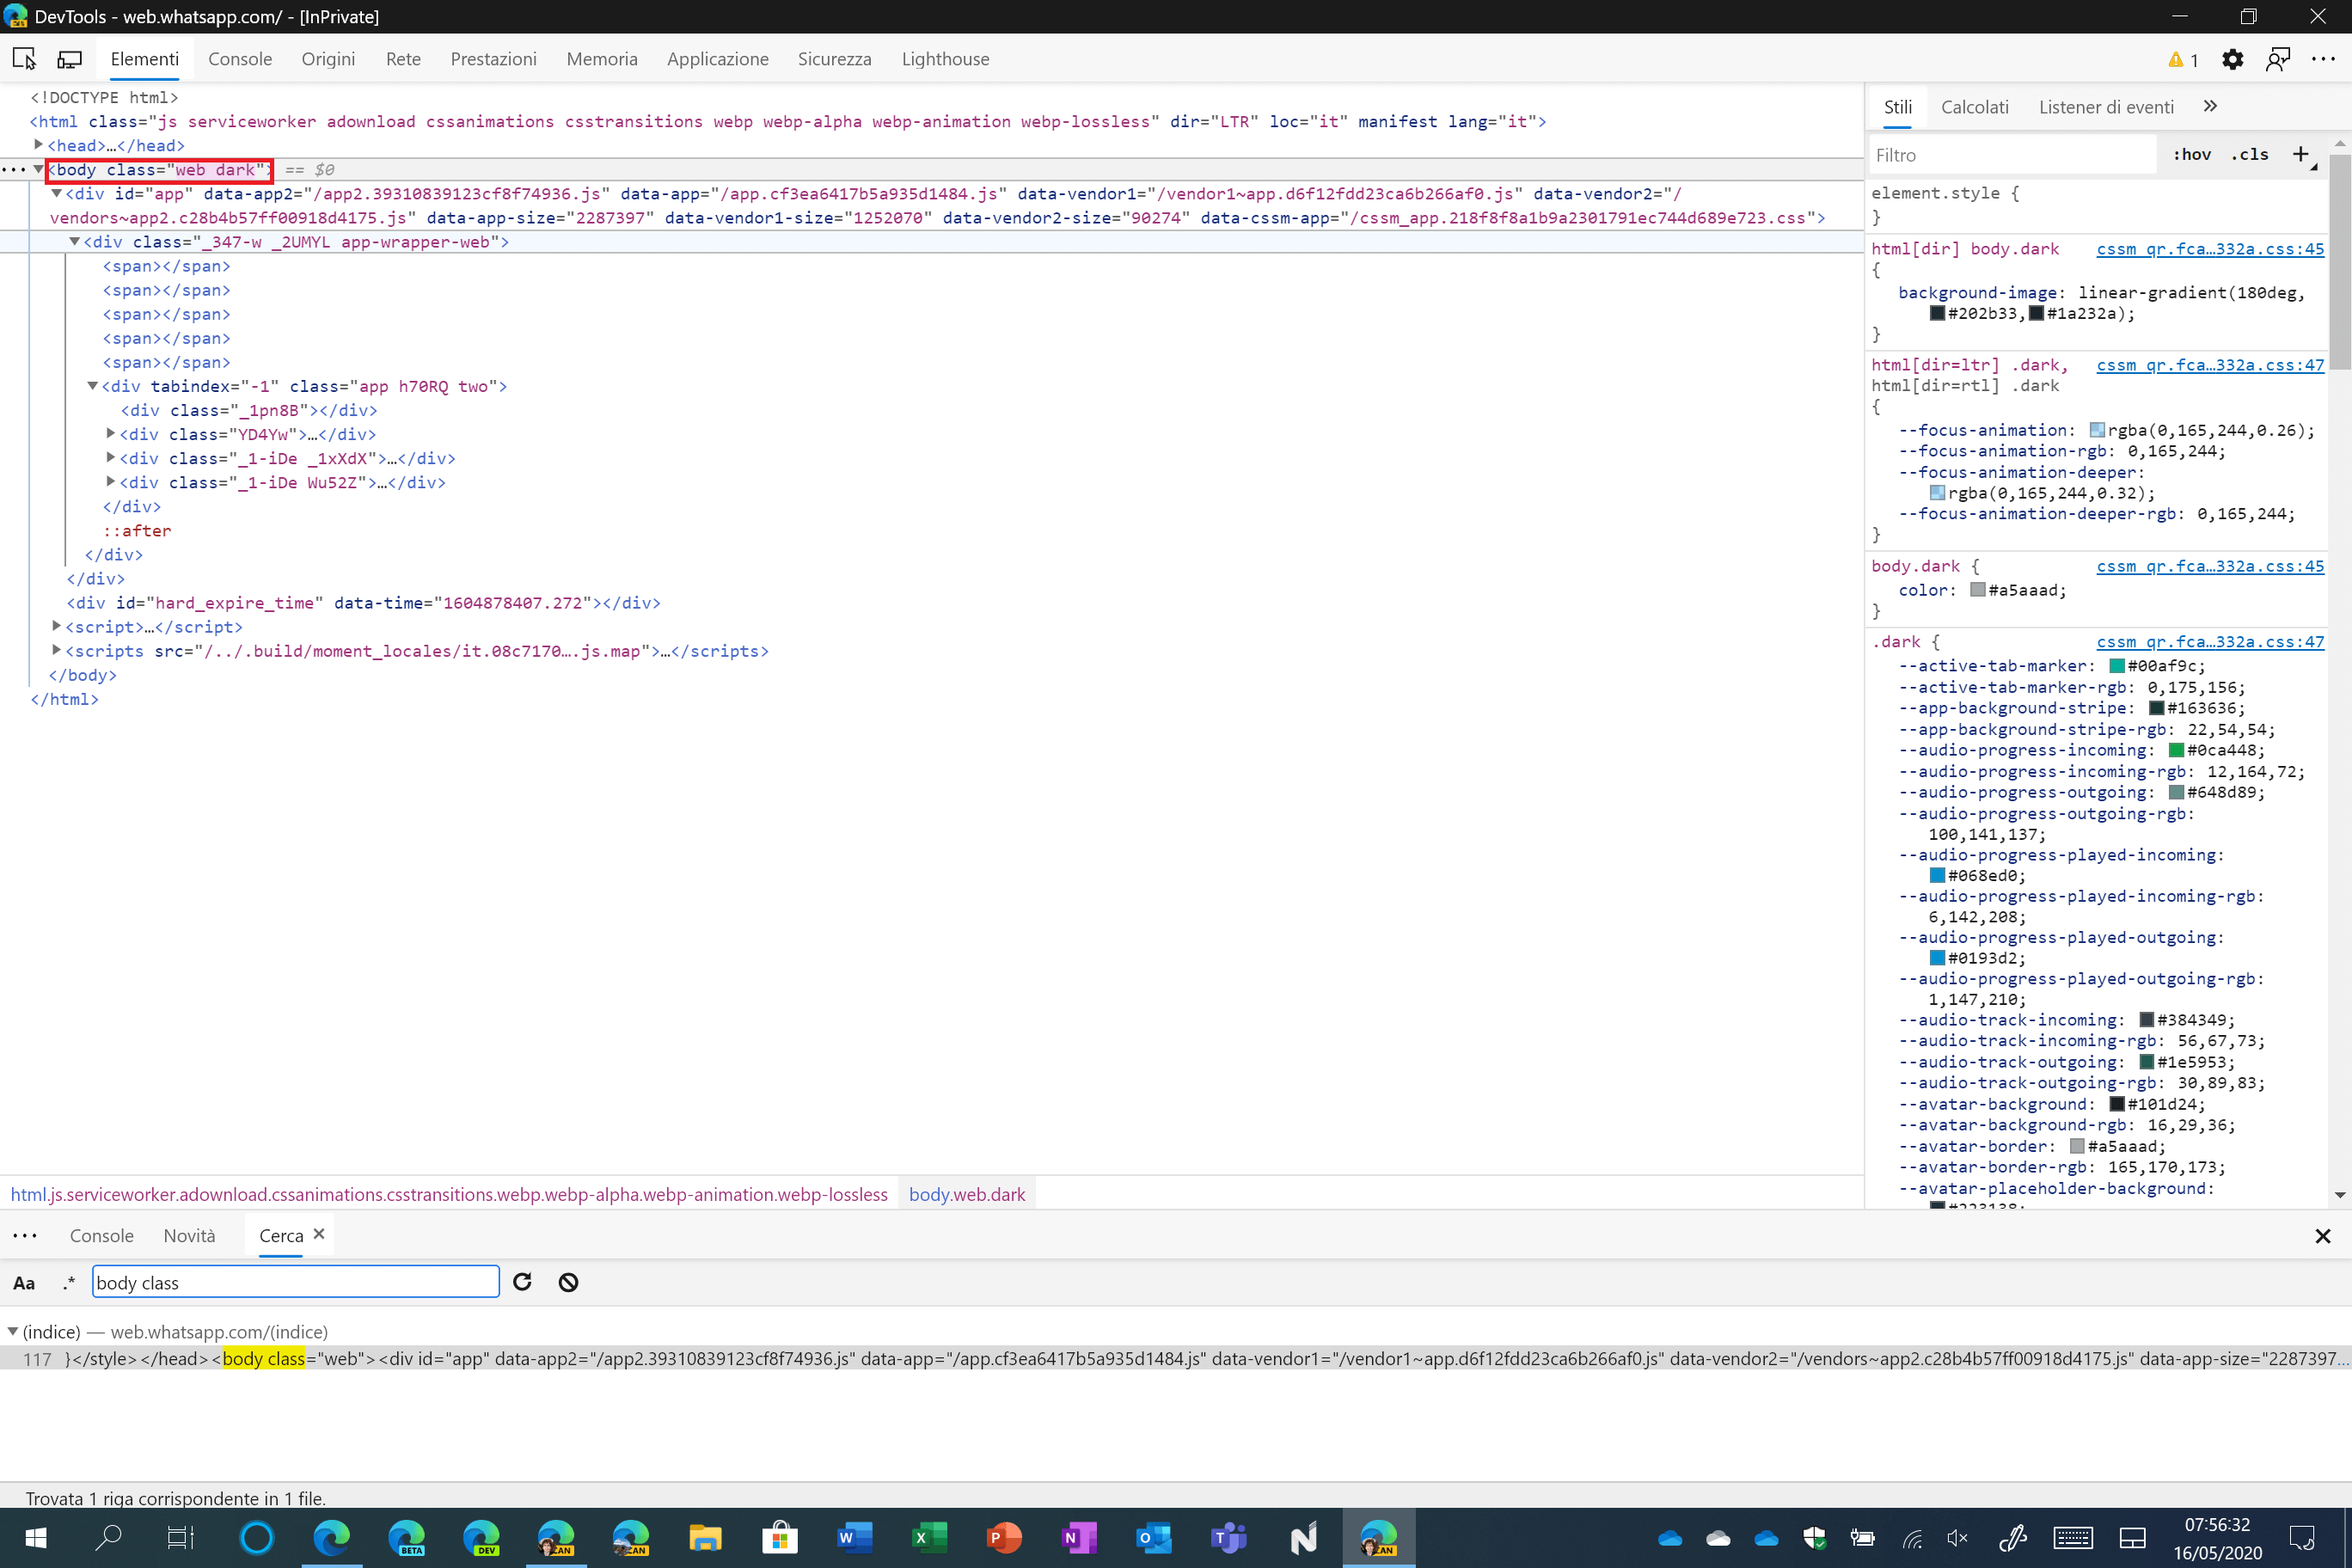Screen dimensions: 2352x1568
Task: Click the #202b33 gradient color swatch
Action: click(x=1937, y=313)
